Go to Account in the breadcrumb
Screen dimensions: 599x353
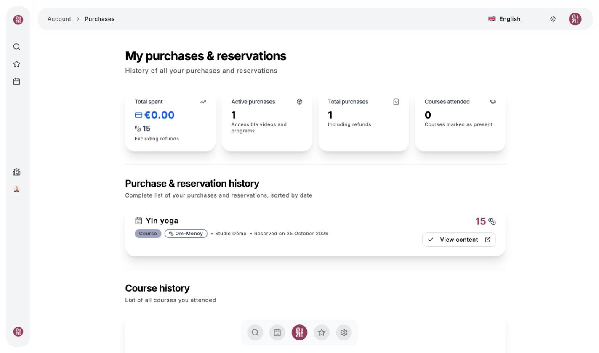pos(59,19)
